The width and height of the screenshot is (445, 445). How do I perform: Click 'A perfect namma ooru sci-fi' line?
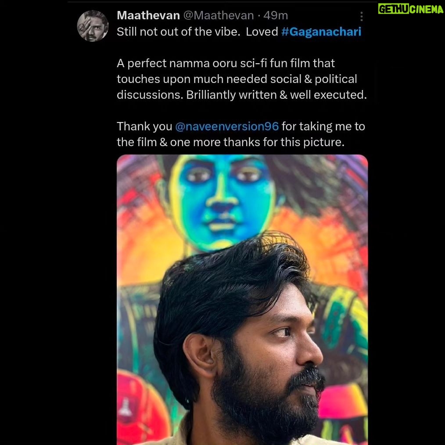point(226,63)
